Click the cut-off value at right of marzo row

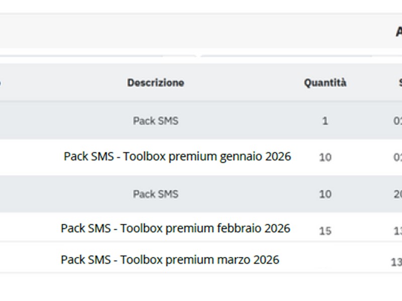[396, 262]
